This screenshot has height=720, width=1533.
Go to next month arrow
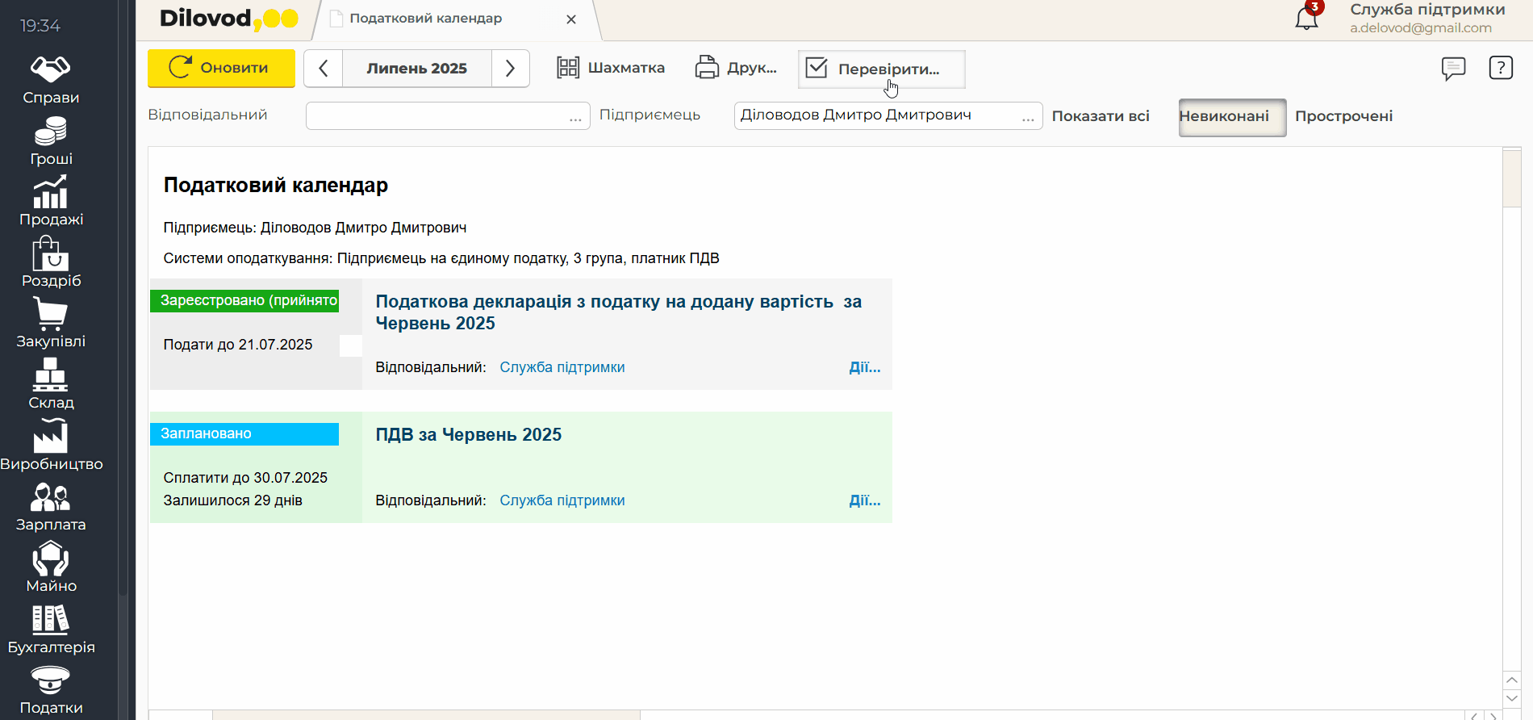(x=510, y=69)
